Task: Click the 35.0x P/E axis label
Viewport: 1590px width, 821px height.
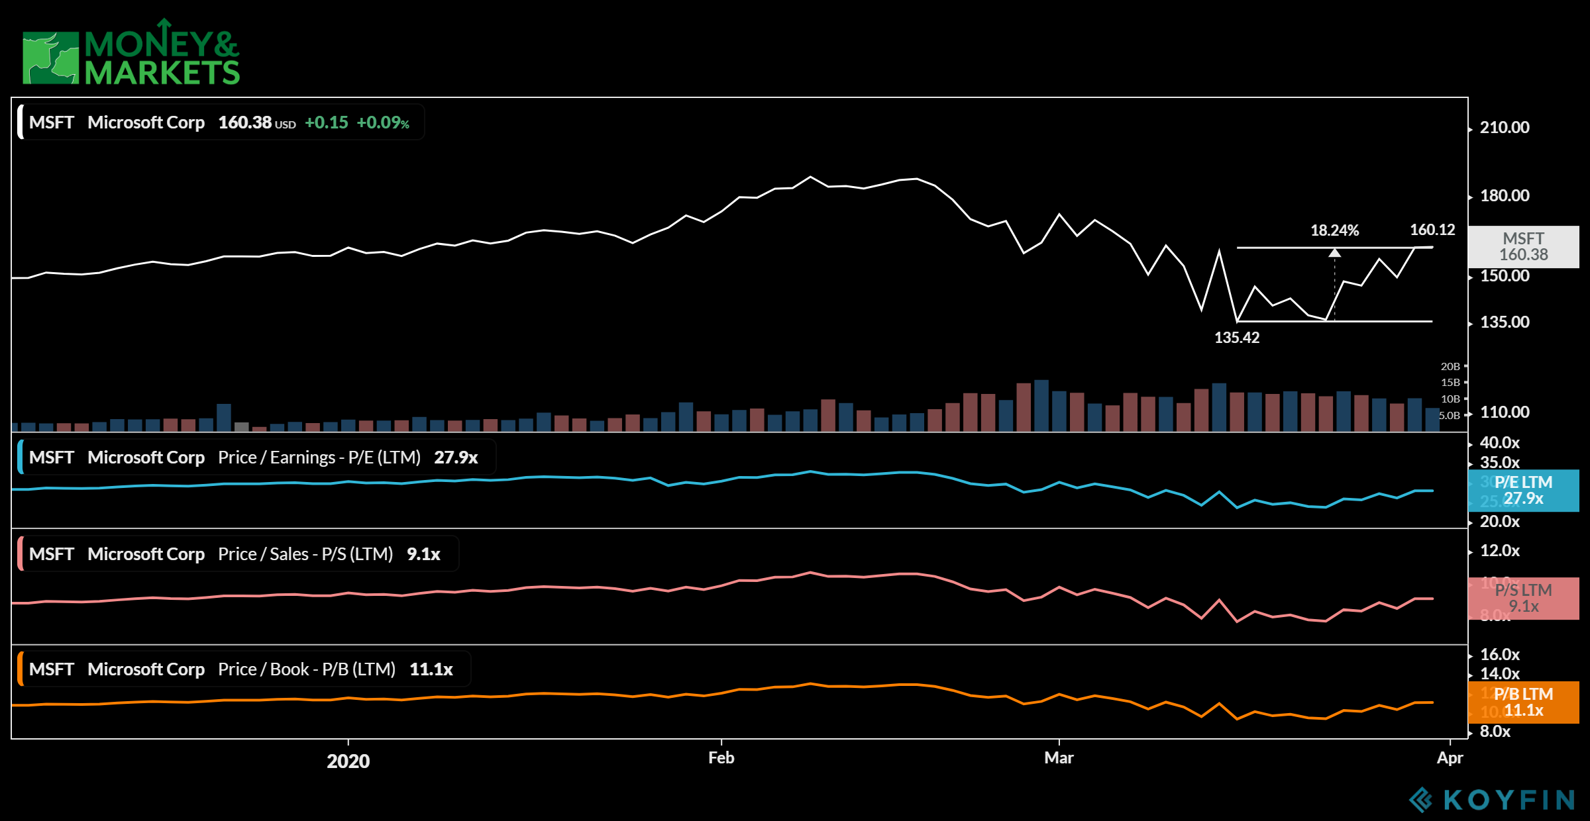Action: (x=1500, y=462)
